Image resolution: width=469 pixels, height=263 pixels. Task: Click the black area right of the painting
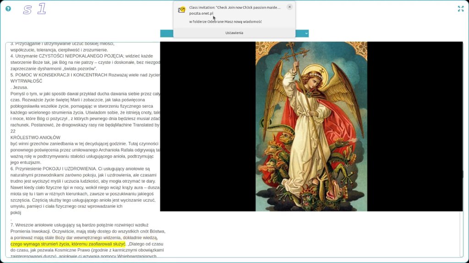pyautogui.click(x=415, y=126)
